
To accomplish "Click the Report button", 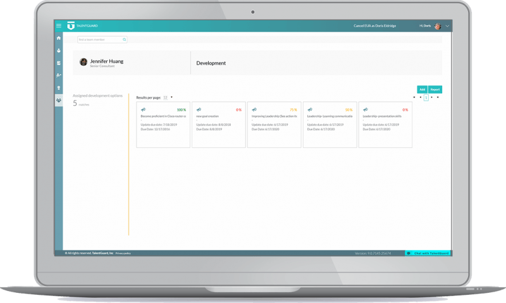I will (435, 89).
